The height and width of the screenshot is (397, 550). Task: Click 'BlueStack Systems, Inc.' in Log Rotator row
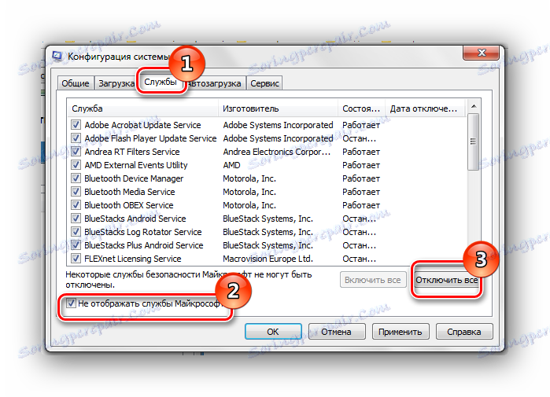(268, 232)
